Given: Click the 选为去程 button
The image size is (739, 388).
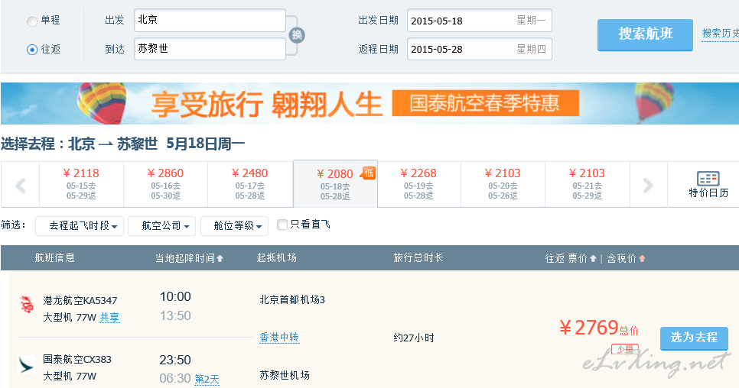Looking at the screenshot, I should (694, 338).
